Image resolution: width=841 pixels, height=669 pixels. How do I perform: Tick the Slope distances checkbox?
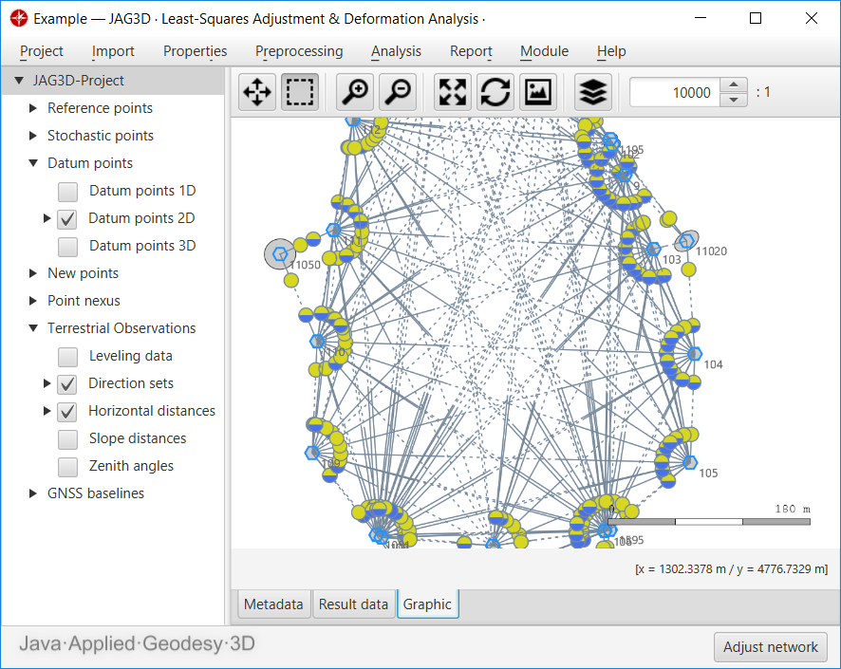[x=68, y=439]
